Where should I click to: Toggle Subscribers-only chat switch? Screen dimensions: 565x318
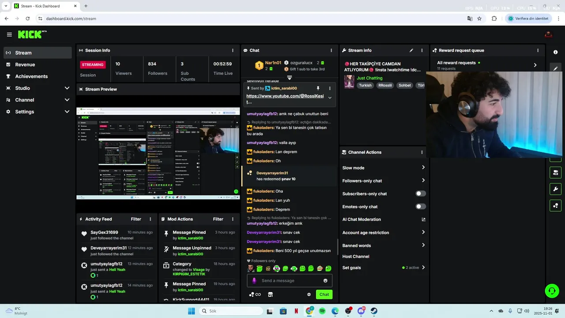pos(421,193)
